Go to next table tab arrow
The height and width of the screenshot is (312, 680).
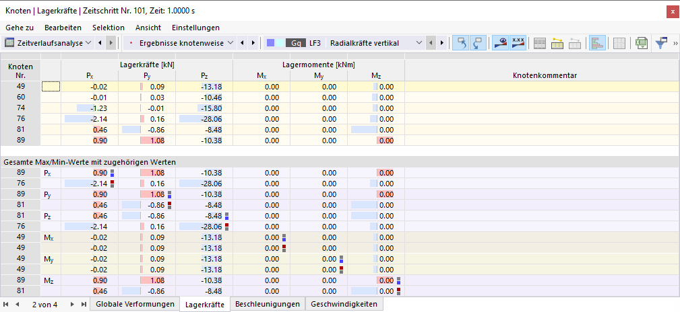pos(72,304)
